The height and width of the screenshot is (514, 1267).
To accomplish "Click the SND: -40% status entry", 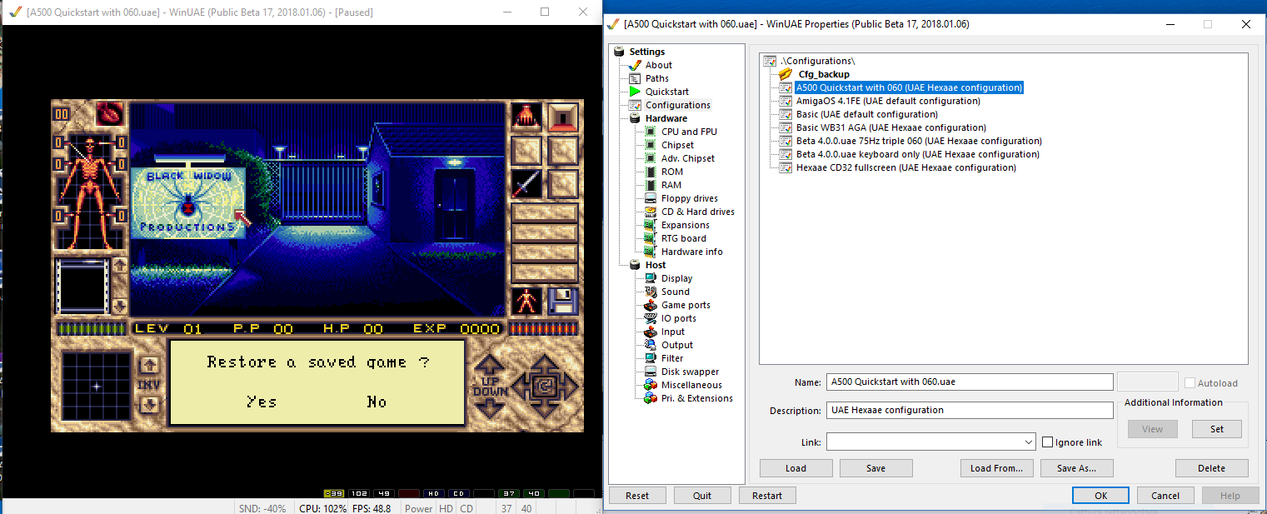I will pos(262,508).
